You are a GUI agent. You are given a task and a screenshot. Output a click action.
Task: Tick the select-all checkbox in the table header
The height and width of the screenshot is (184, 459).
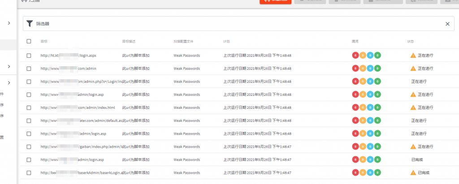[29, 41]
